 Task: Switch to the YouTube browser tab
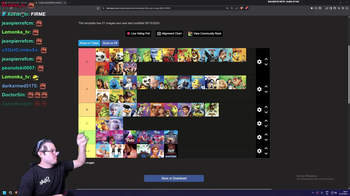[17, 3]
